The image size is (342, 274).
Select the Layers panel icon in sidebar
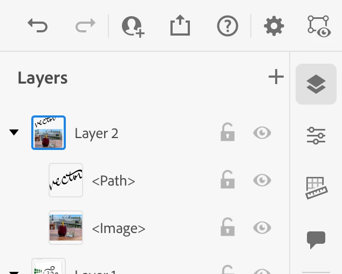[316, 84]
